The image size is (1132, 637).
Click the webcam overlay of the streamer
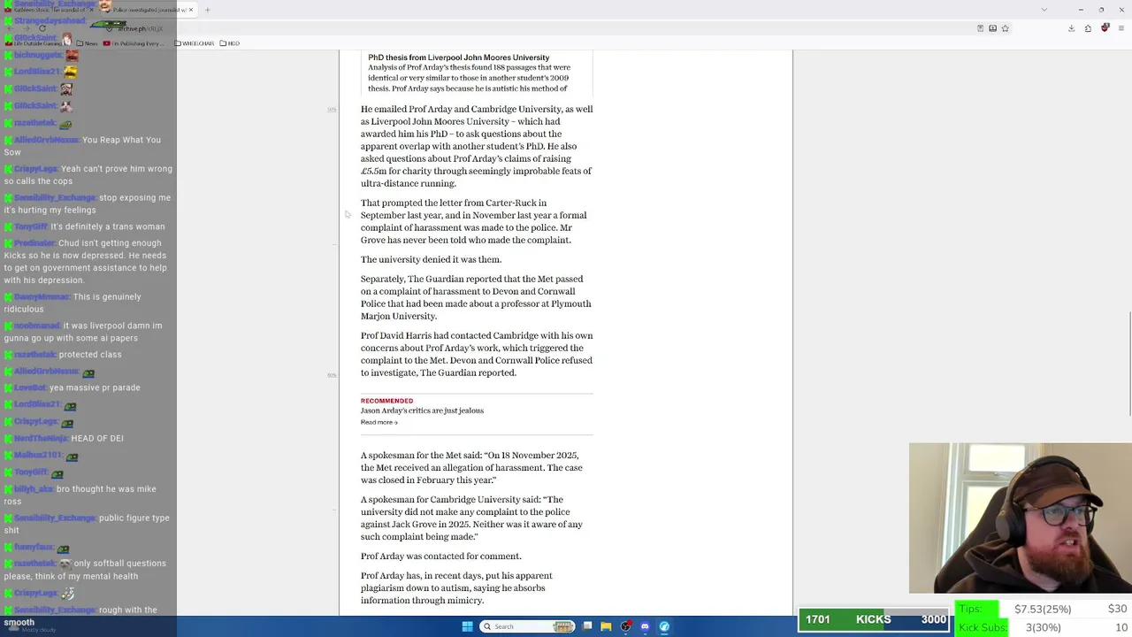1020,518
